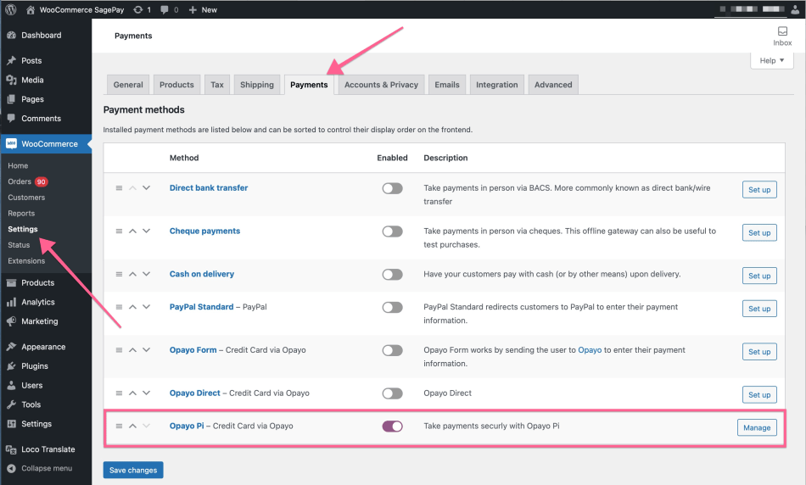Move Opayo Pi up with arrow
Image resolution: width=806 pixels, height=485 pixels.
click(132, 426)
